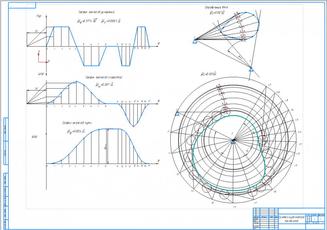The image size is (327, 230).
Task: Select the 50 dimension on the velocity graph
Action: pos(37,89)
